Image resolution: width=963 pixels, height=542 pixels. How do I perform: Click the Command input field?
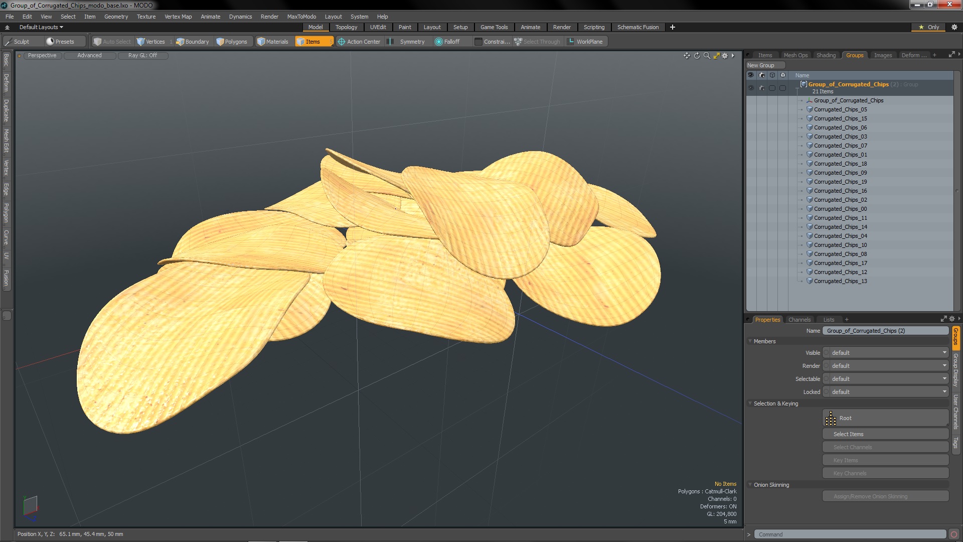click(x=850, y=534)
